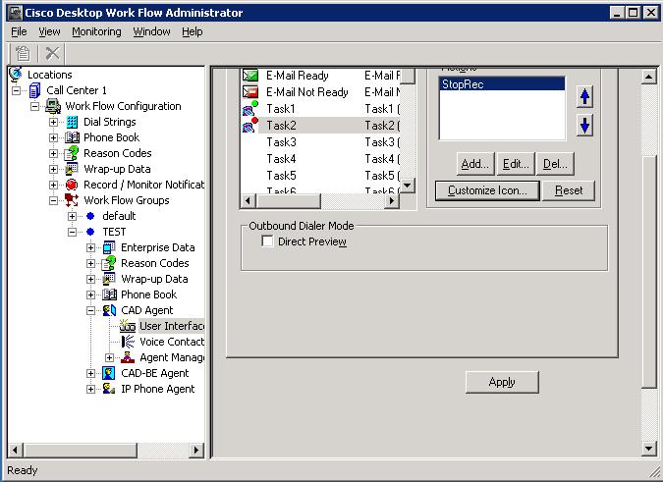Open the File menu
This screenshot has width=663, height=482.
[x=19, y=31]
